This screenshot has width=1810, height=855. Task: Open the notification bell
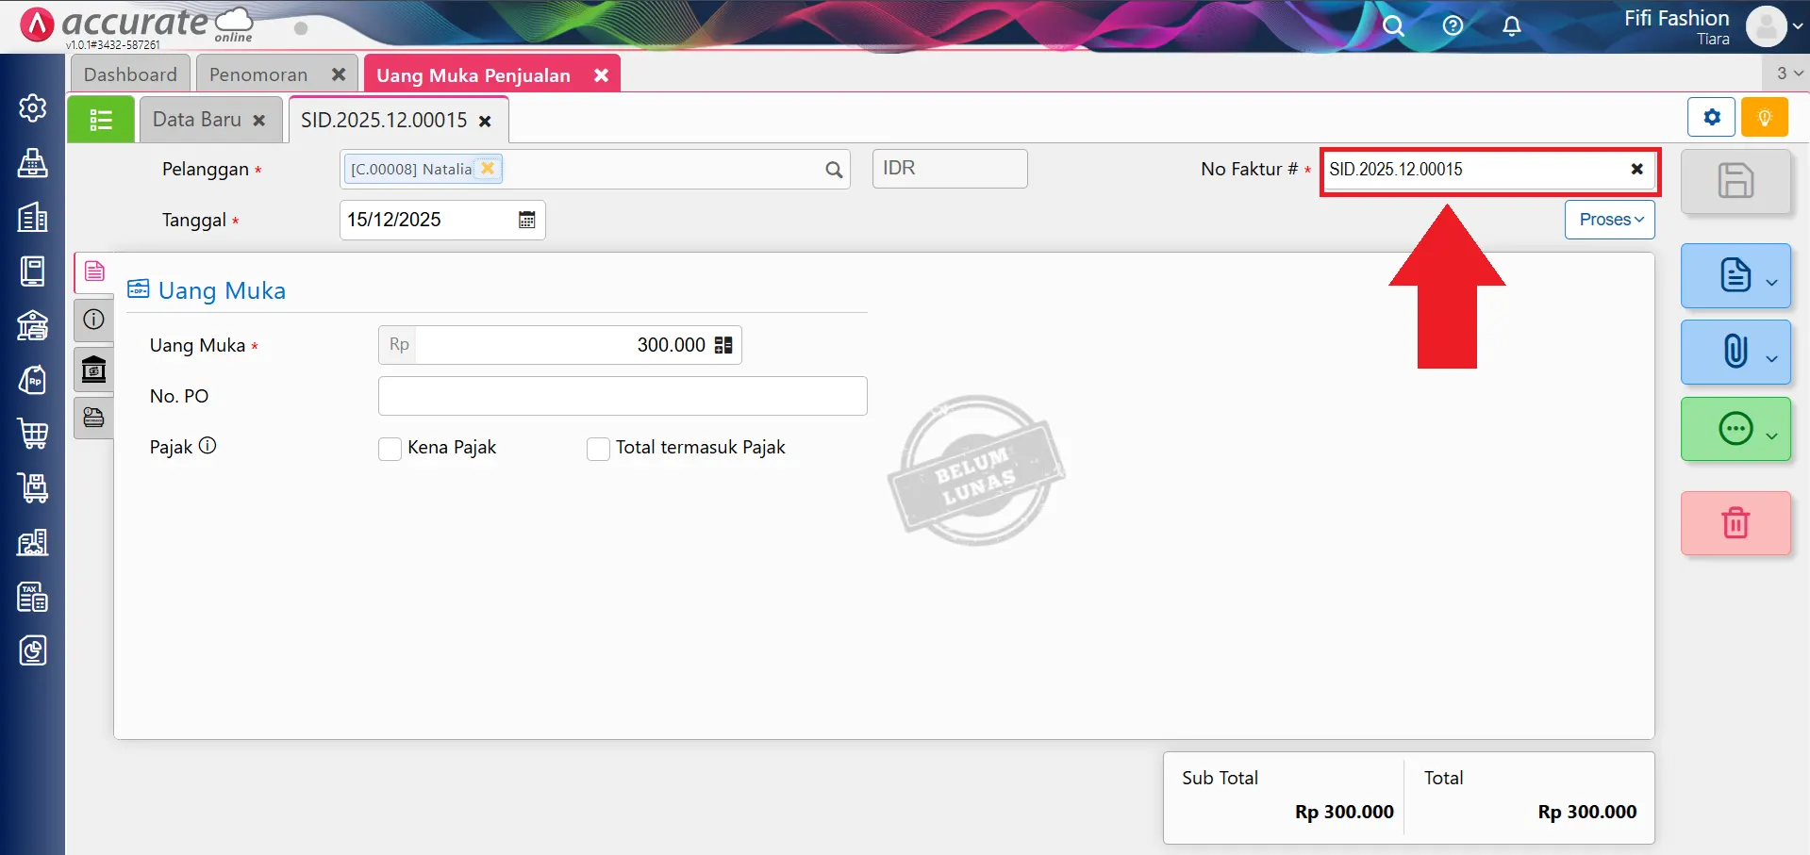pyautogui.click(x=1511, y=26)
